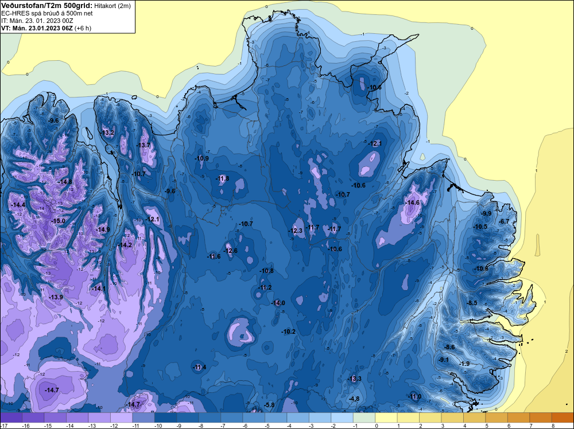Click the 'Hitakort (2m)' header text

[112, 6]
